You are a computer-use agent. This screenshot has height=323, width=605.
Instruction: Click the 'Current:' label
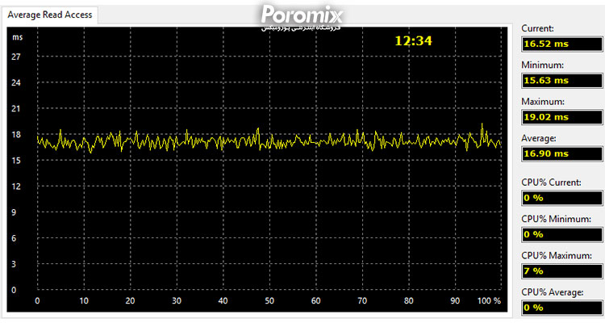[537, 28]
